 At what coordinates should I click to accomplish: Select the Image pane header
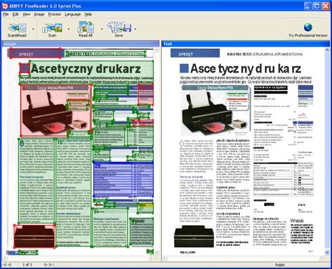81,44
